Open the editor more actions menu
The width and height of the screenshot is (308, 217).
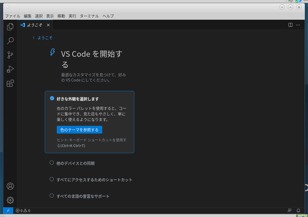click(298, 25)
